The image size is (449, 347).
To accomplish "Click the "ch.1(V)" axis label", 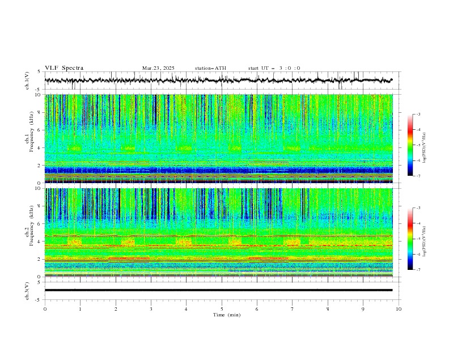I will point(27,81).
